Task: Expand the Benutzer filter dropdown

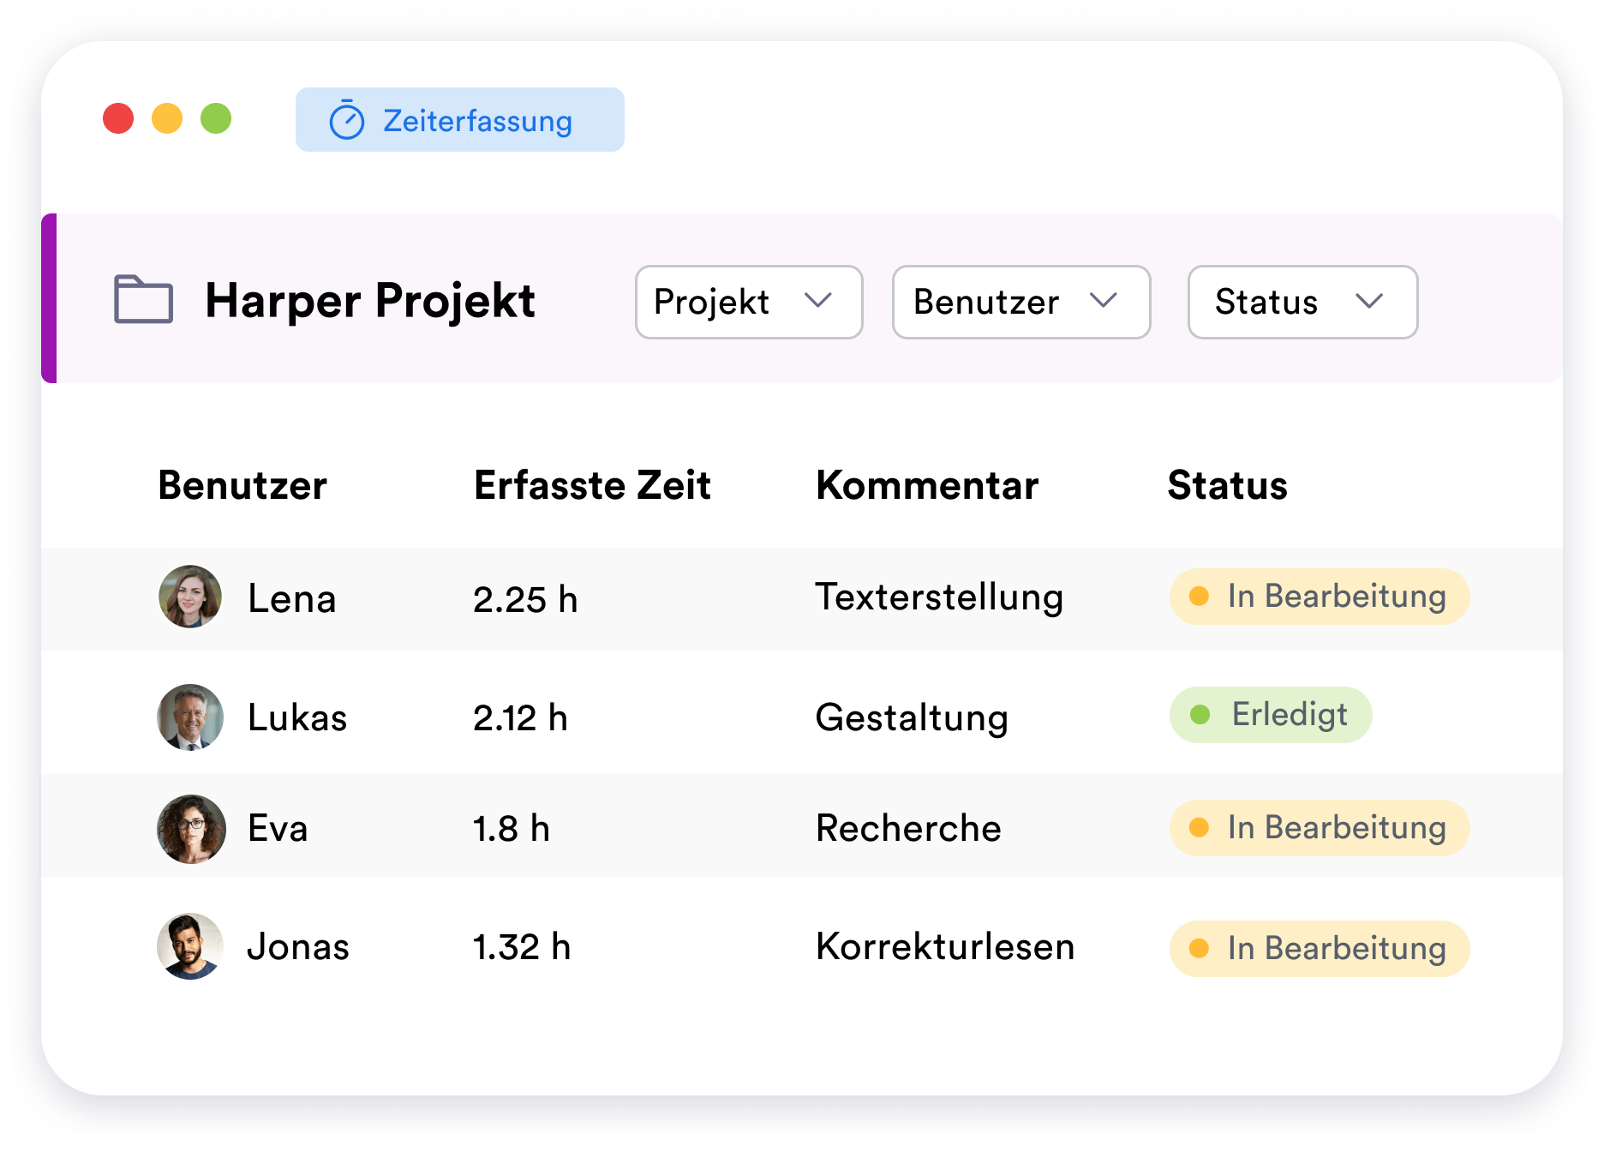Action: click(1020, 302)
